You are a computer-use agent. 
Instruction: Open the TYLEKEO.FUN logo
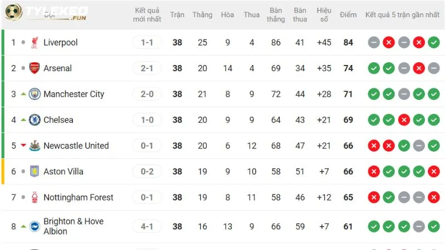(47, 13)
